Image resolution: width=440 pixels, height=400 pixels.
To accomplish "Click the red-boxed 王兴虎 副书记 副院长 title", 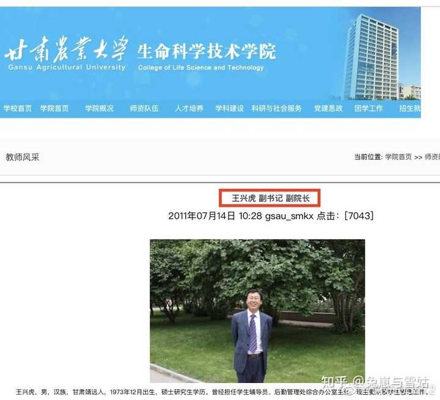I will [269, 198].
